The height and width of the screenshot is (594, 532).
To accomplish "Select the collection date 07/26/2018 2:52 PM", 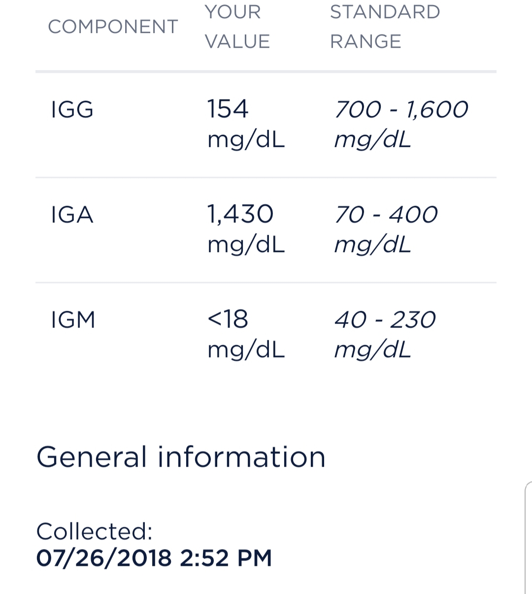I will (154, 558).
